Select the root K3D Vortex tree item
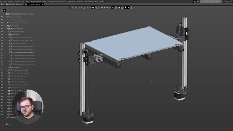This screenshot has height=131, width=233. point(22,14)
